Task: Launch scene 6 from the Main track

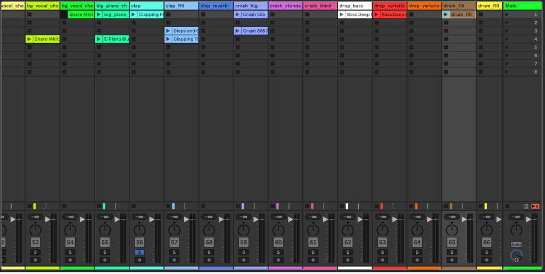Action: point(507,56)
